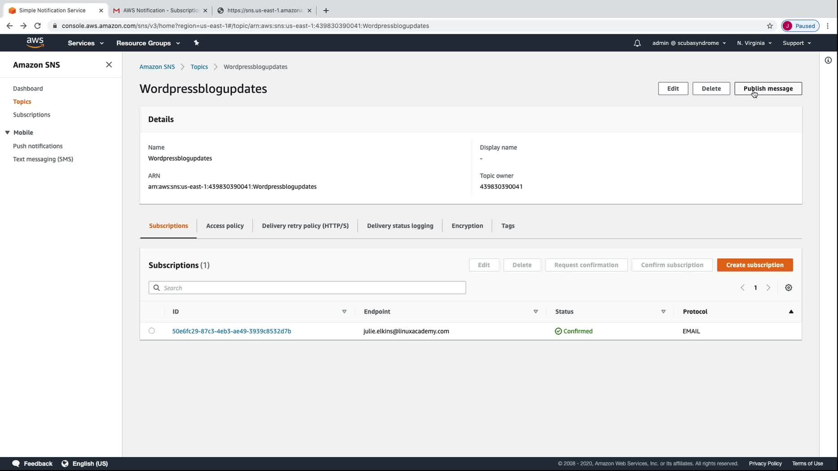Expand the Resource Groups dropdown
The width and height of the screenshot is (838, 471).
[148, 43]
